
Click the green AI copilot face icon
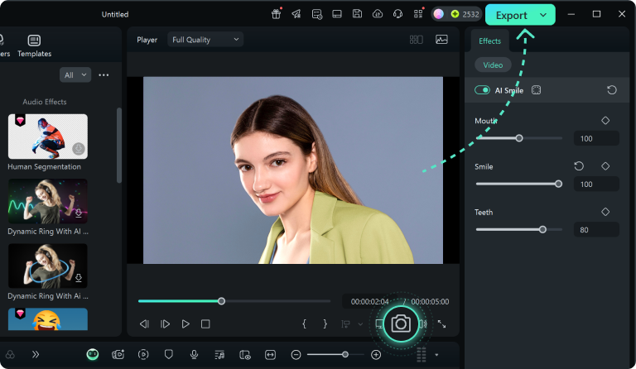pos(93,354)
